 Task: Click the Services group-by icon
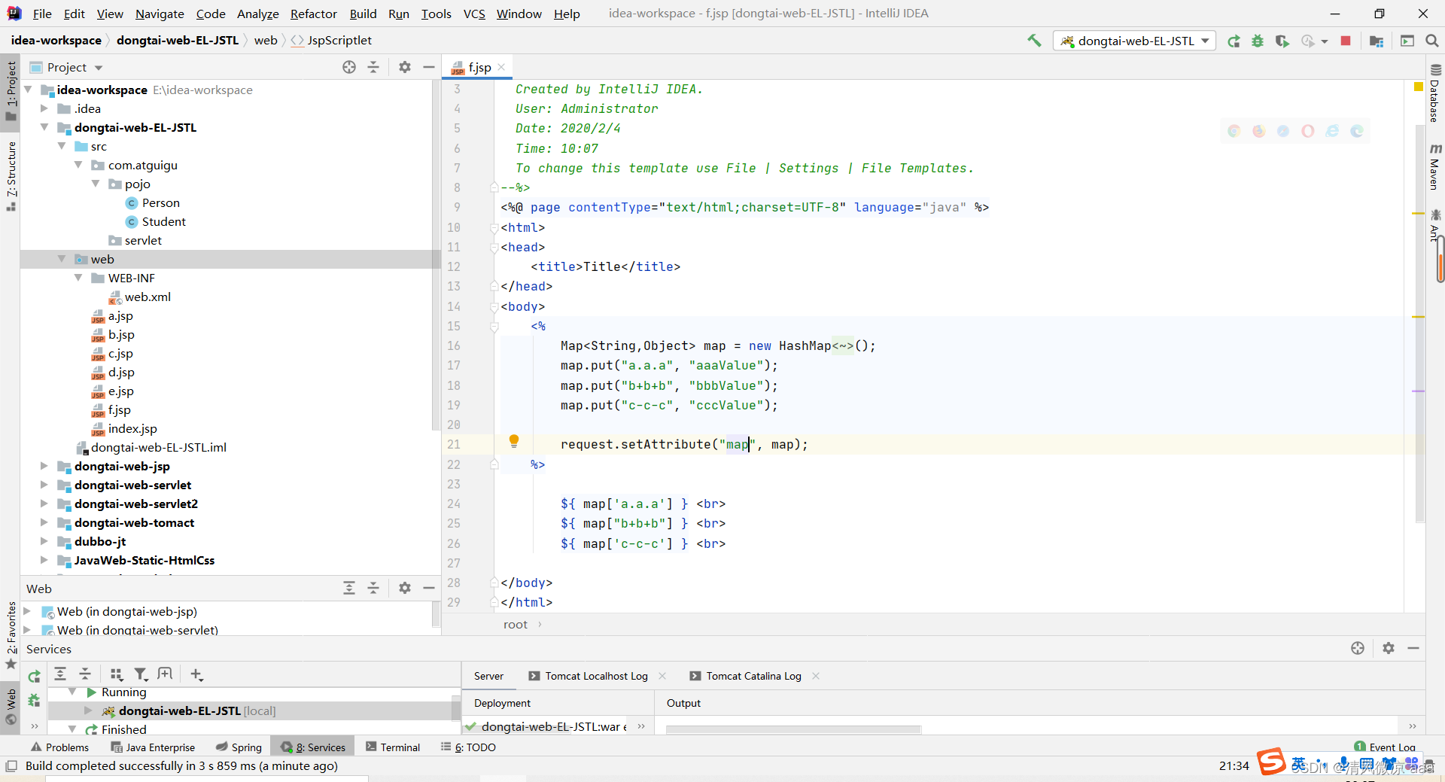pos(116,674)
